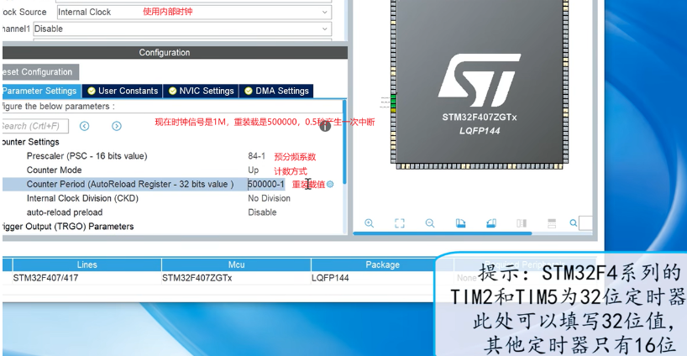Select the STM32F407/417 cell
The height and width of the screenshot is (356, 687).
coord(45,278)
